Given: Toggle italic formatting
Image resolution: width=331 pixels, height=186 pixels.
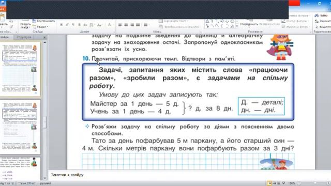Looking at the screenshot, I should click(67, 25).
